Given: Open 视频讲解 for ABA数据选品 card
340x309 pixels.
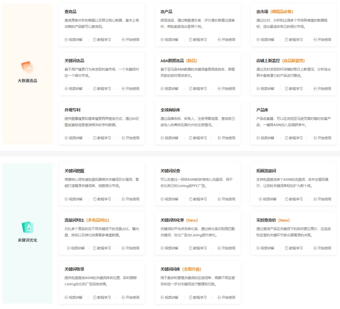Looking at the screenshot, I should [x=169, y=89].
